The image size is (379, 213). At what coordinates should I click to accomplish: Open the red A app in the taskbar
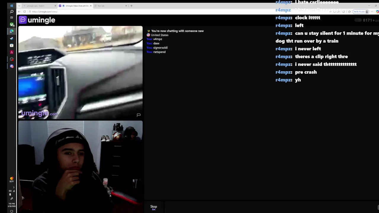12,52
